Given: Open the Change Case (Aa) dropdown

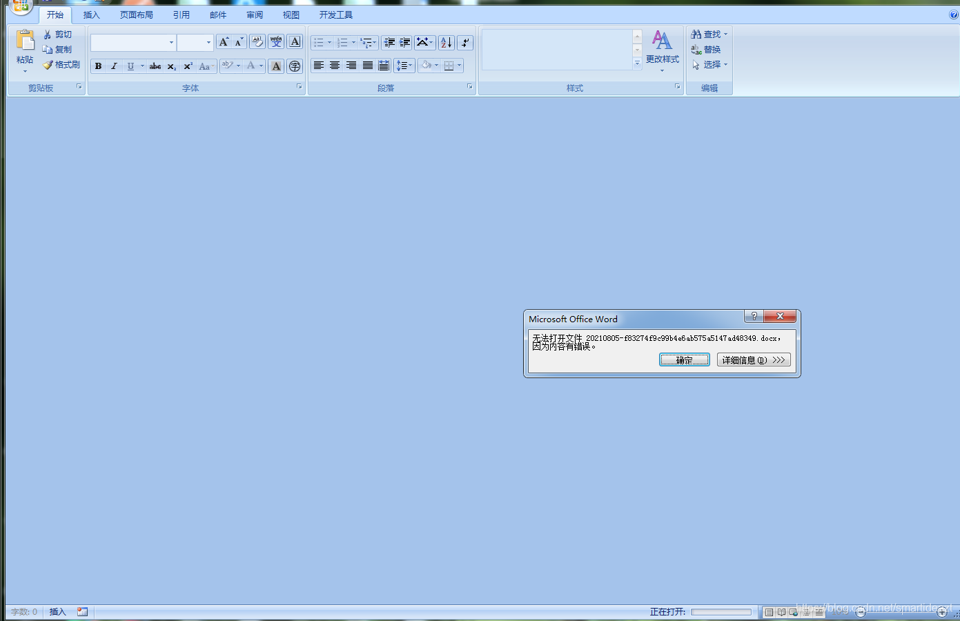Looking at the screenshot, I should coord(206,66).
